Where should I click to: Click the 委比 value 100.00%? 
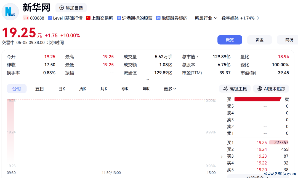pyautogui.click(x=280, y=65)
